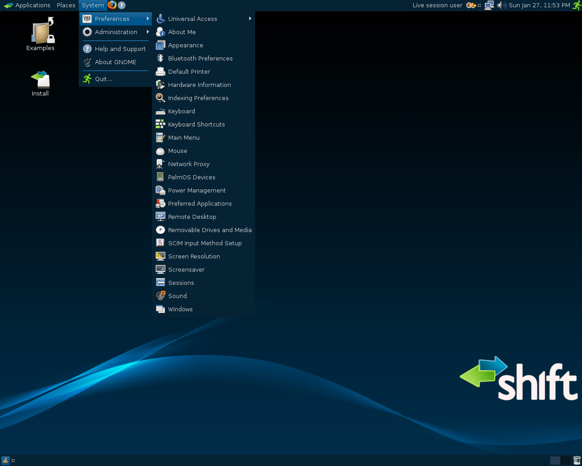Switch to the second workspace

click(x=566, y=461)
